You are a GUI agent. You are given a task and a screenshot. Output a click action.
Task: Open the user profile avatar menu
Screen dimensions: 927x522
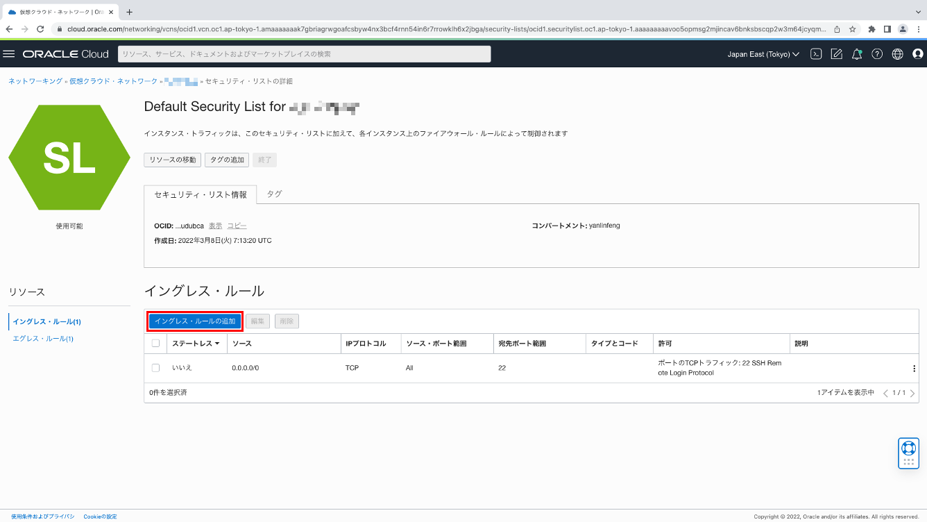point(917,54)
